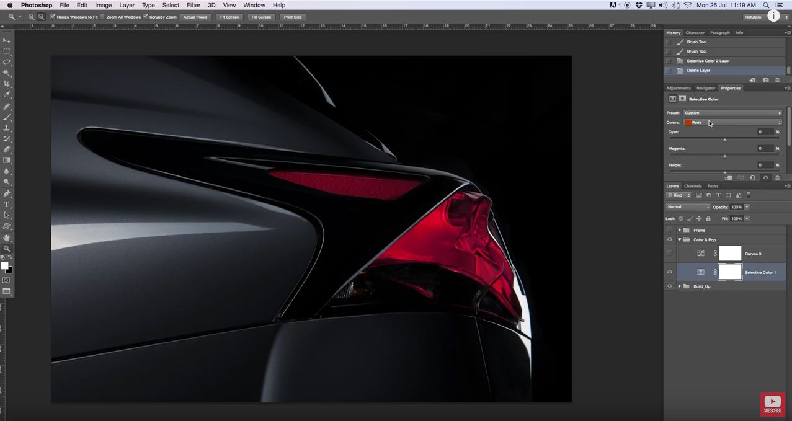Activate the Zoom tool
This screenshot has width=792, height=421.
[x=7, y=247]
